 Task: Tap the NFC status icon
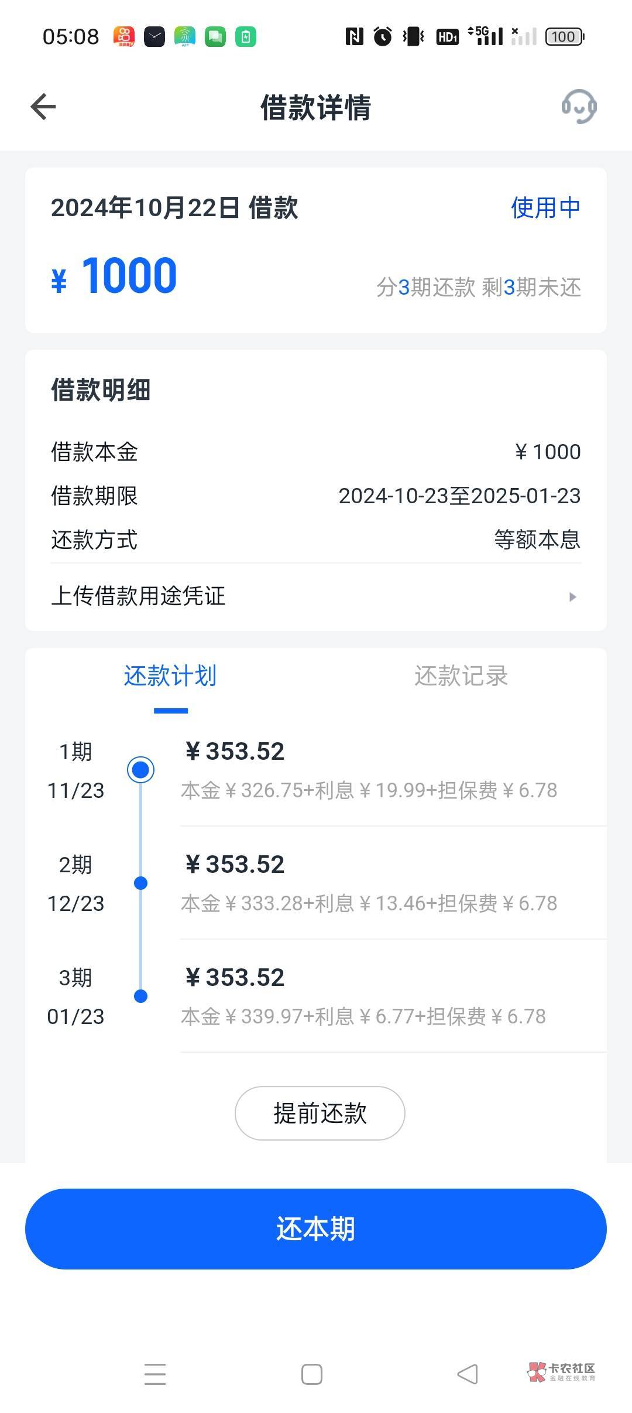tap(354, 37)
